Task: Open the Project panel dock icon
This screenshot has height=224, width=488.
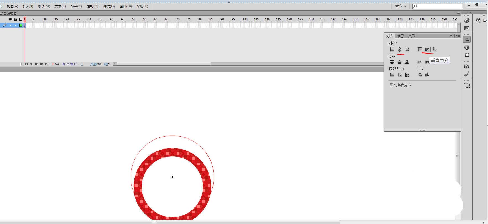Action: click(x=467, y=86)
